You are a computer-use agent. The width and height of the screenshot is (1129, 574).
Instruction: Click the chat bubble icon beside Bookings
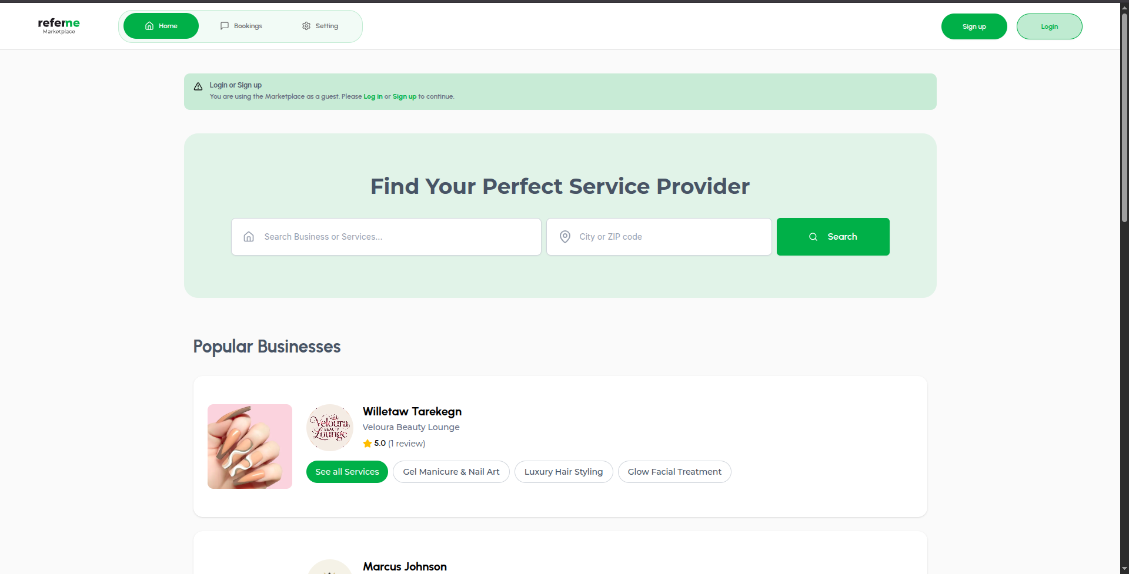[225, 26]
